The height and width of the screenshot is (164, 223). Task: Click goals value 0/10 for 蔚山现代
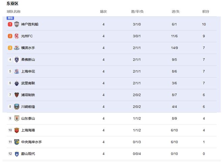[174, 154]
